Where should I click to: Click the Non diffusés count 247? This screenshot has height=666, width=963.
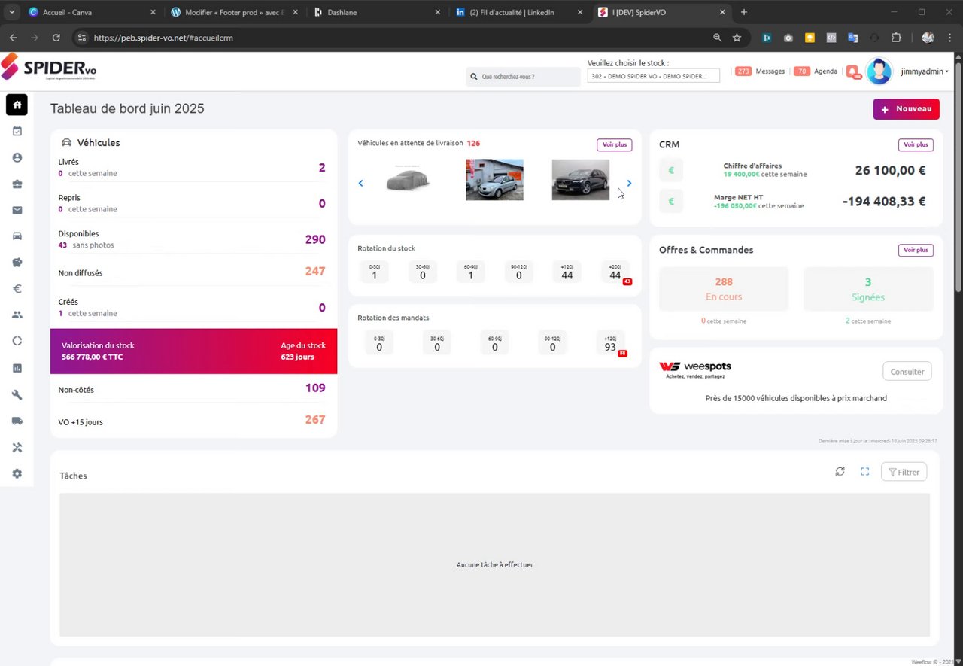(315, 271)
